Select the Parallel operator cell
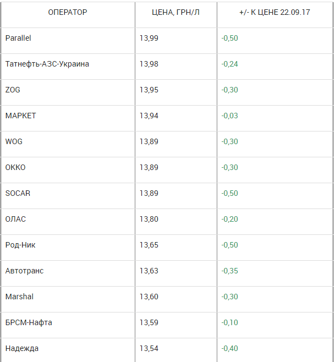Screen dimensions: 335x362 (x=18, y=38)
